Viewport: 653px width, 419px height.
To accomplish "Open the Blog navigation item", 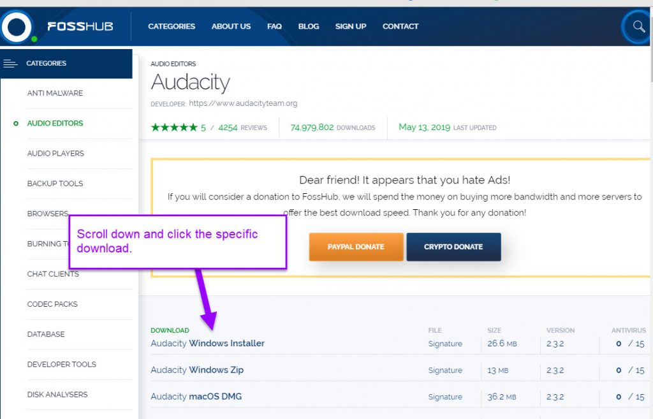I will pos(309,26).
